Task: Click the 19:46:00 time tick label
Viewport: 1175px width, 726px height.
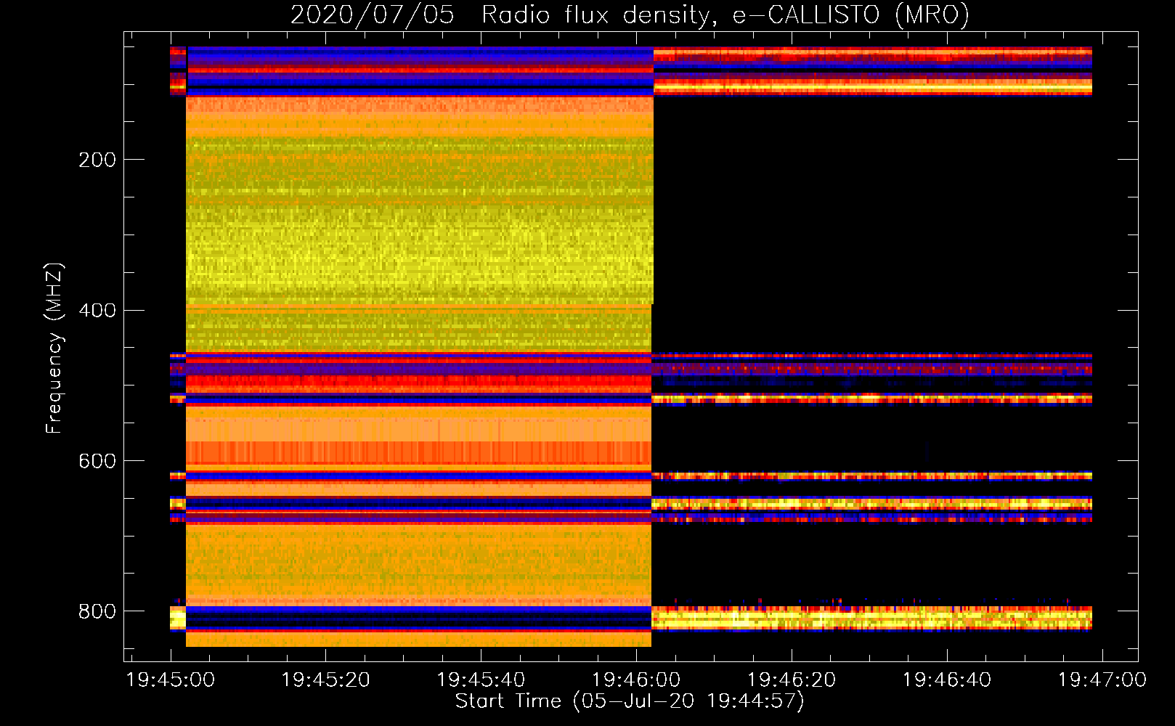Action: tap(636, 680)
